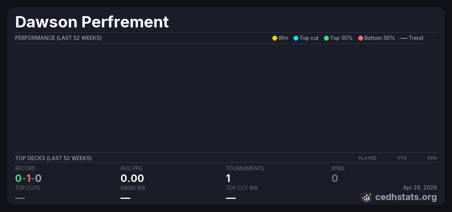Click the tournaments count of 1
Viewport: 452px width, 212px height.
(228, 178)
